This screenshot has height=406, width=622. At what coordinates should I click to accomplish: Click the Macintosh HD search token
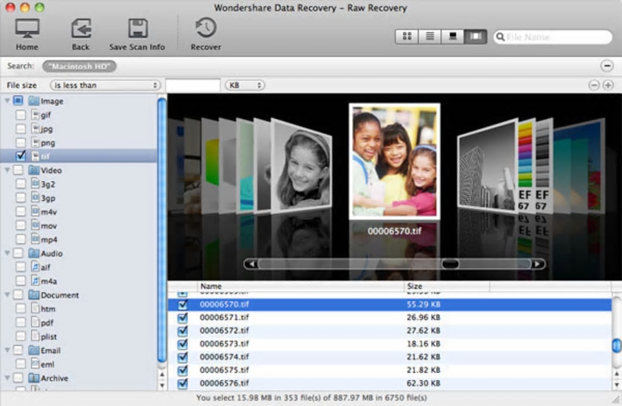(x=79, y=66)
